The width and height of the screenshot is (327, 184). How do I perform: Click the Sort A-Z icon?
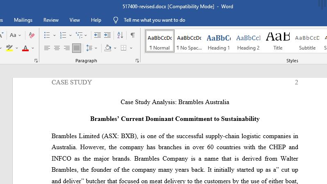click(x=120, y=35)
